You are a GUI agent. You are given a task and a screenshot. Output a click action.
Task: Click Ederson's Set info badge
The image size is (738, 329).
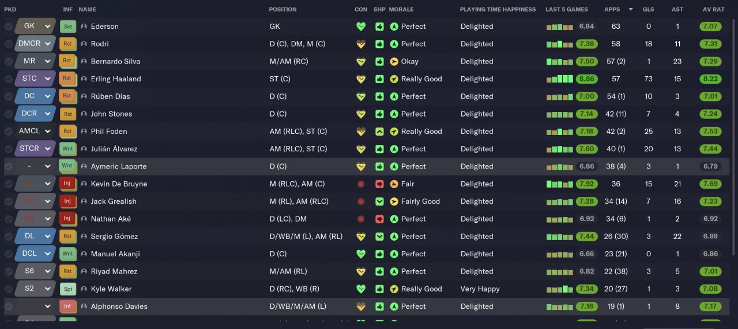(67, 27)
